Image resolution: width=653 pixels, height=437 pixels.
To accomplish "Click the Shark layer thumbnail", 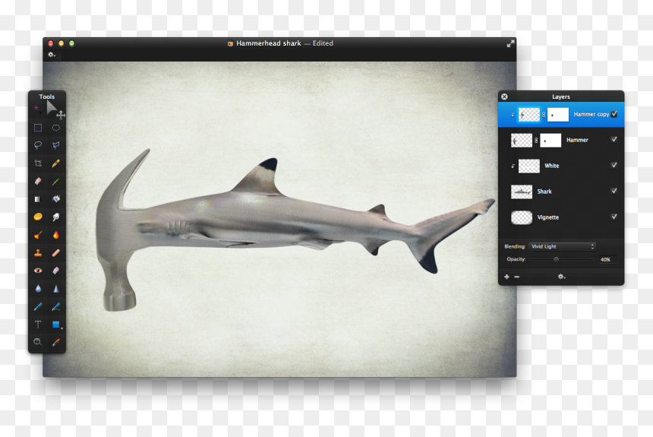I will click(x=522, y=192).
